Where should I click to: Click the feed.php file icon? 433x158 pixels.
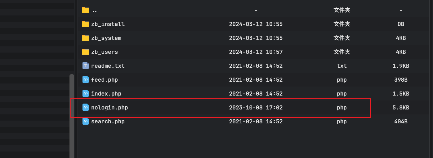(86, 79)
